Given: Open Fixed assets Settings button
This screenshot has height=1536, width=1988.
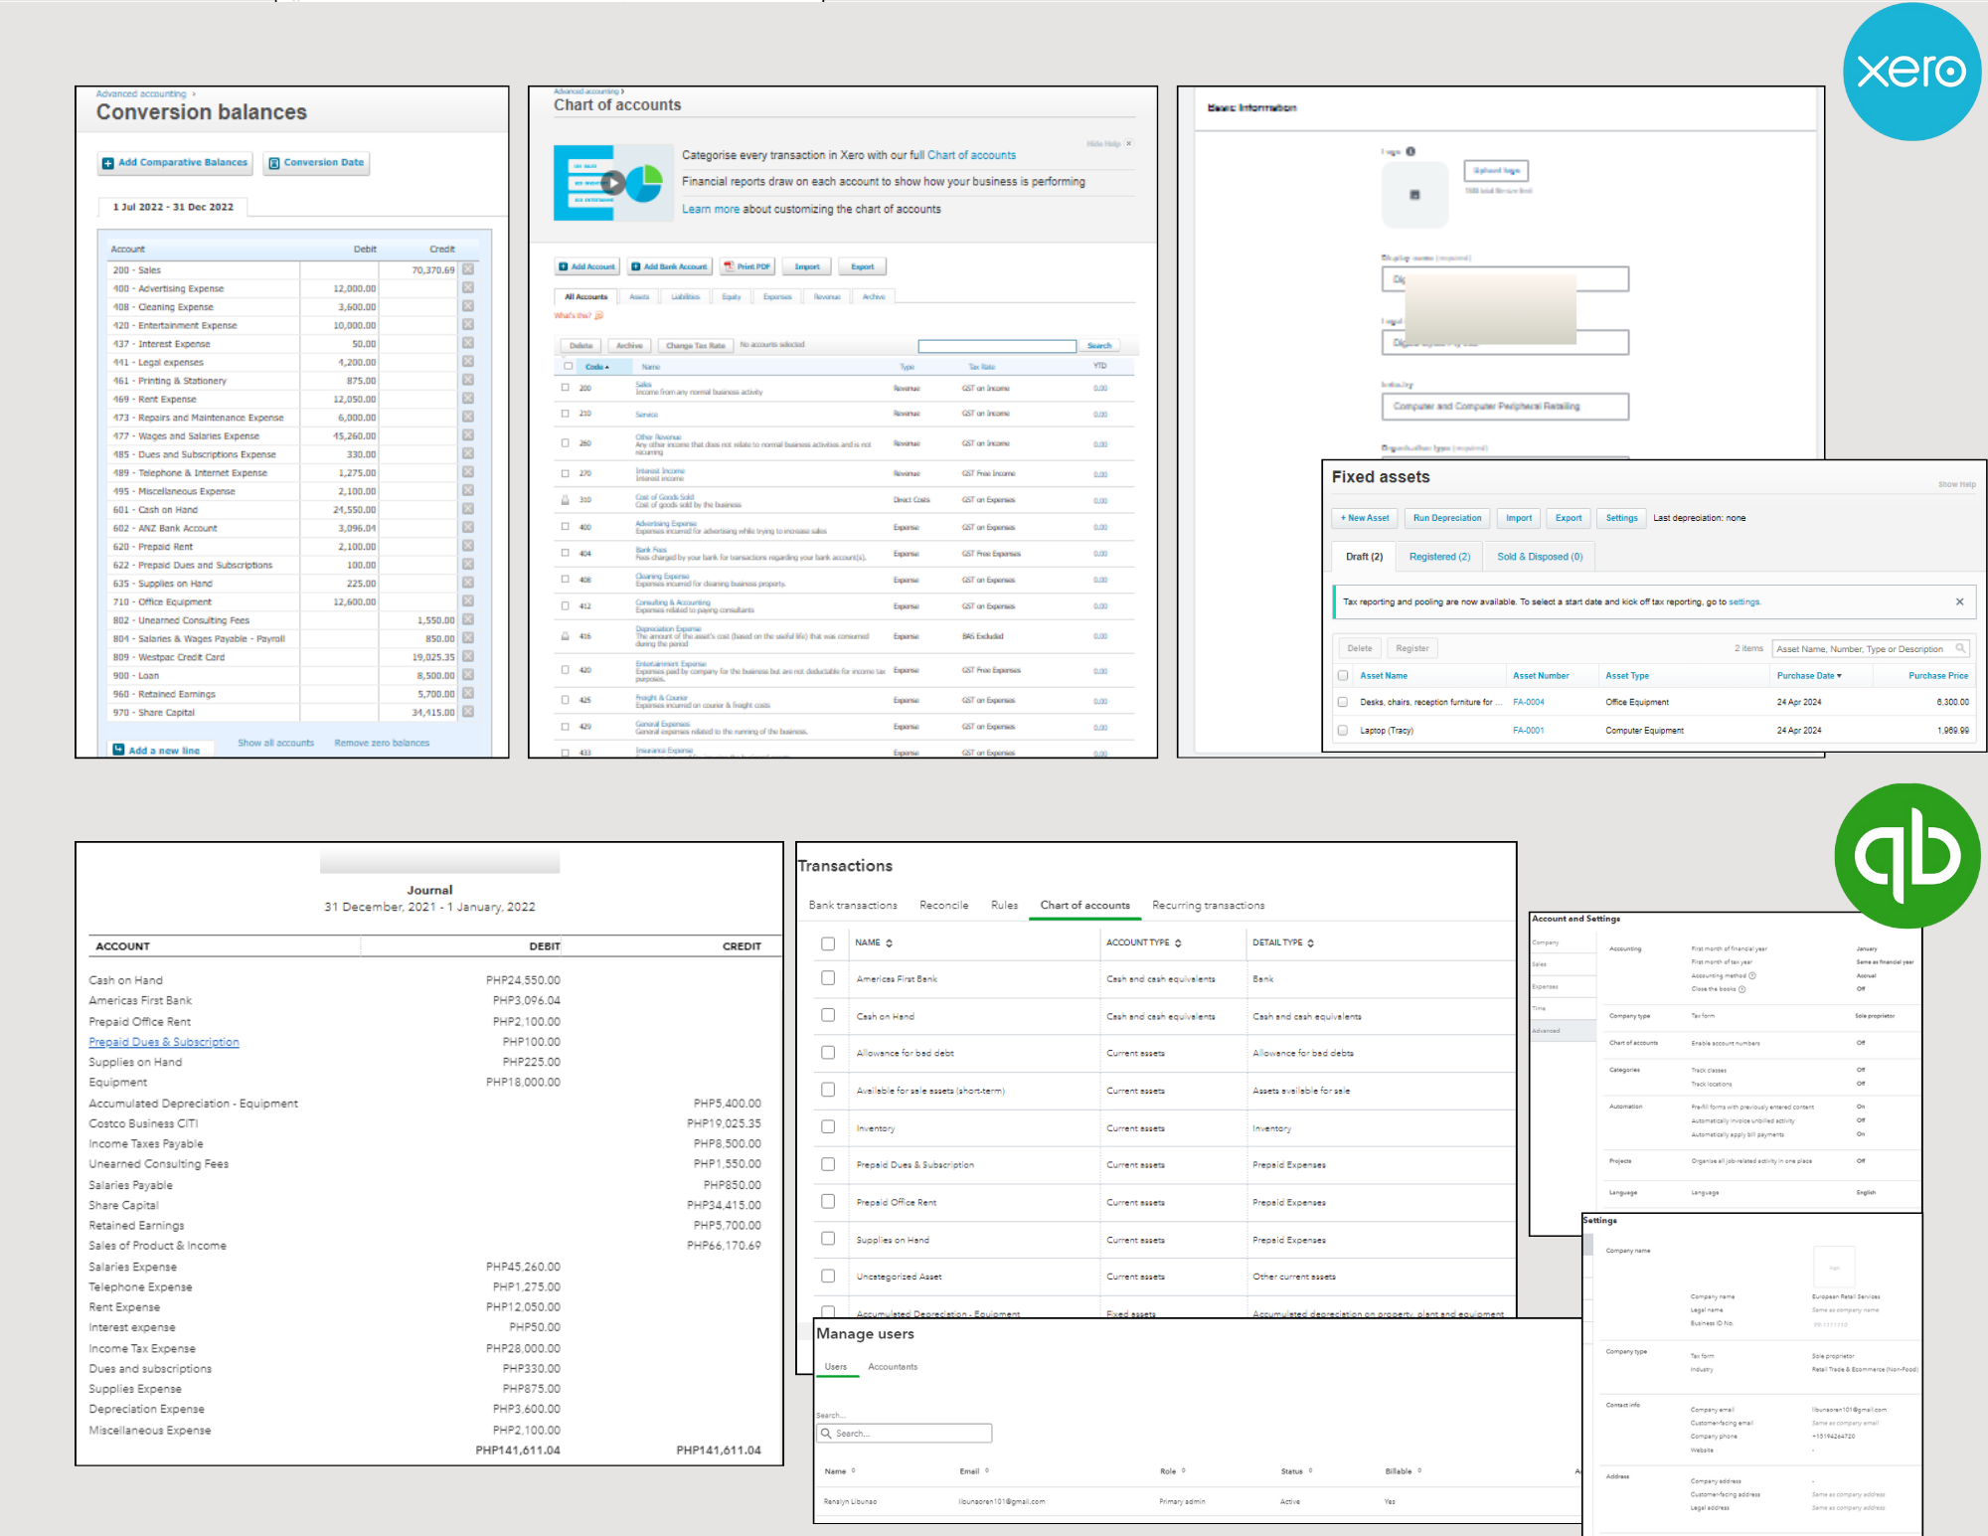Looking at the screenshot, I should pos(1621,518).
